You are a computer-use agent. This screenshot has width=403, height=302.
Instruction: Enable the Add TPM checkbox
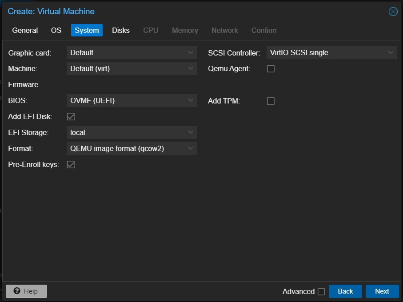271,101
